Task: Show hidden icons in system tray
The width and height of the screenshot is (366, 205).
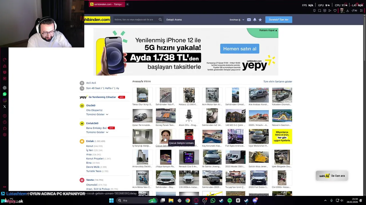Action: click(325, 200)
